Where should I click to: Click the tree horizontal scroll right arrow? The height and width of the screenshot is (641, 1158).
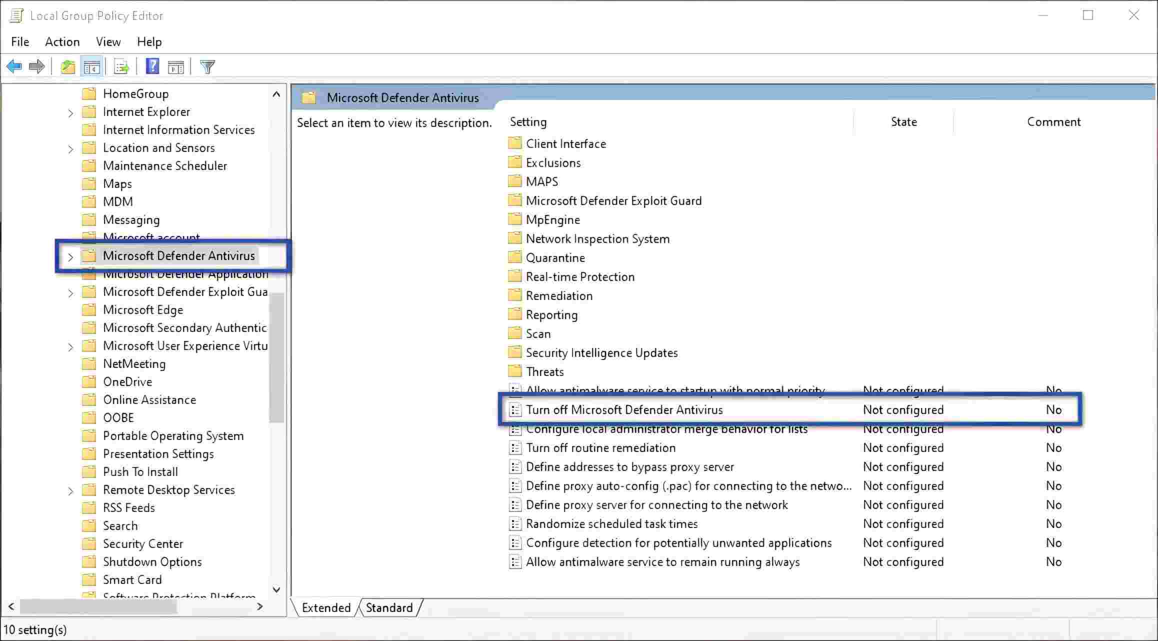[x=259, y=606]
